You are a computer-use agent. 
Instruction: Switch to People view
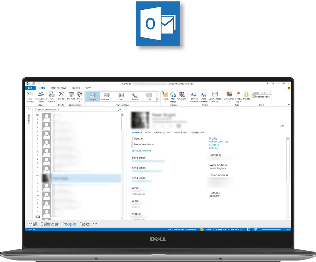[93, 96]
